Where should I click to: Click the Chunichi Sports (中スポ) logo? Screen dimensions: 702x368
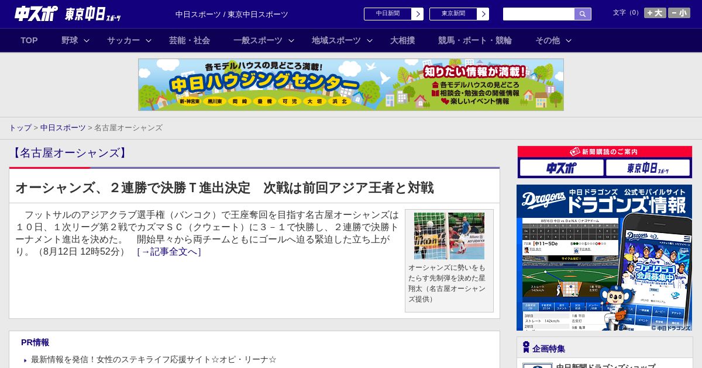[36, 13]
